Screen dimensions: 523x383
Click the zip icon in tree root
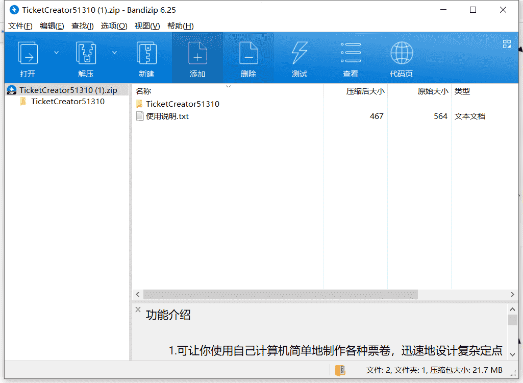[x=12, y=90]
